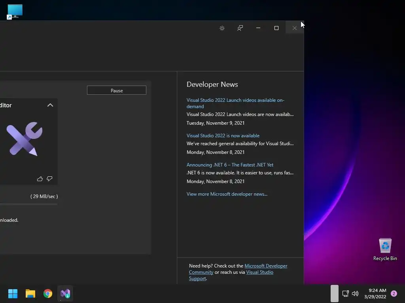
Task: Select the computer shortcut desktop icon
Action: click(15, 12)
